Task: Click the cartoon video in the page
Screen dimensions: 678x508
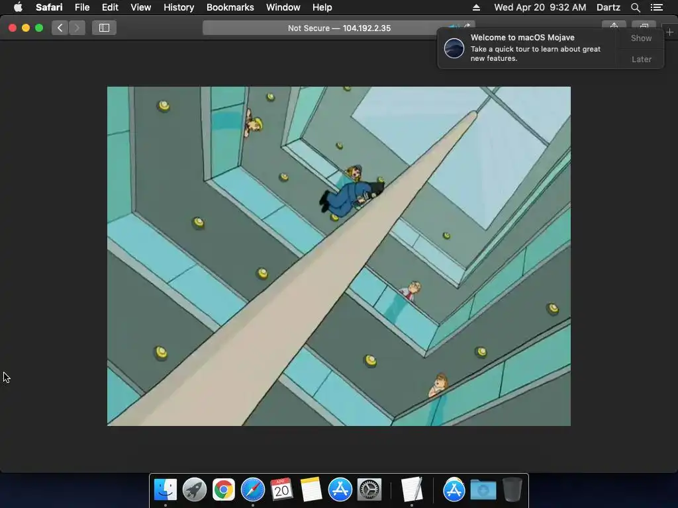Action: click(x=339, y=256)
